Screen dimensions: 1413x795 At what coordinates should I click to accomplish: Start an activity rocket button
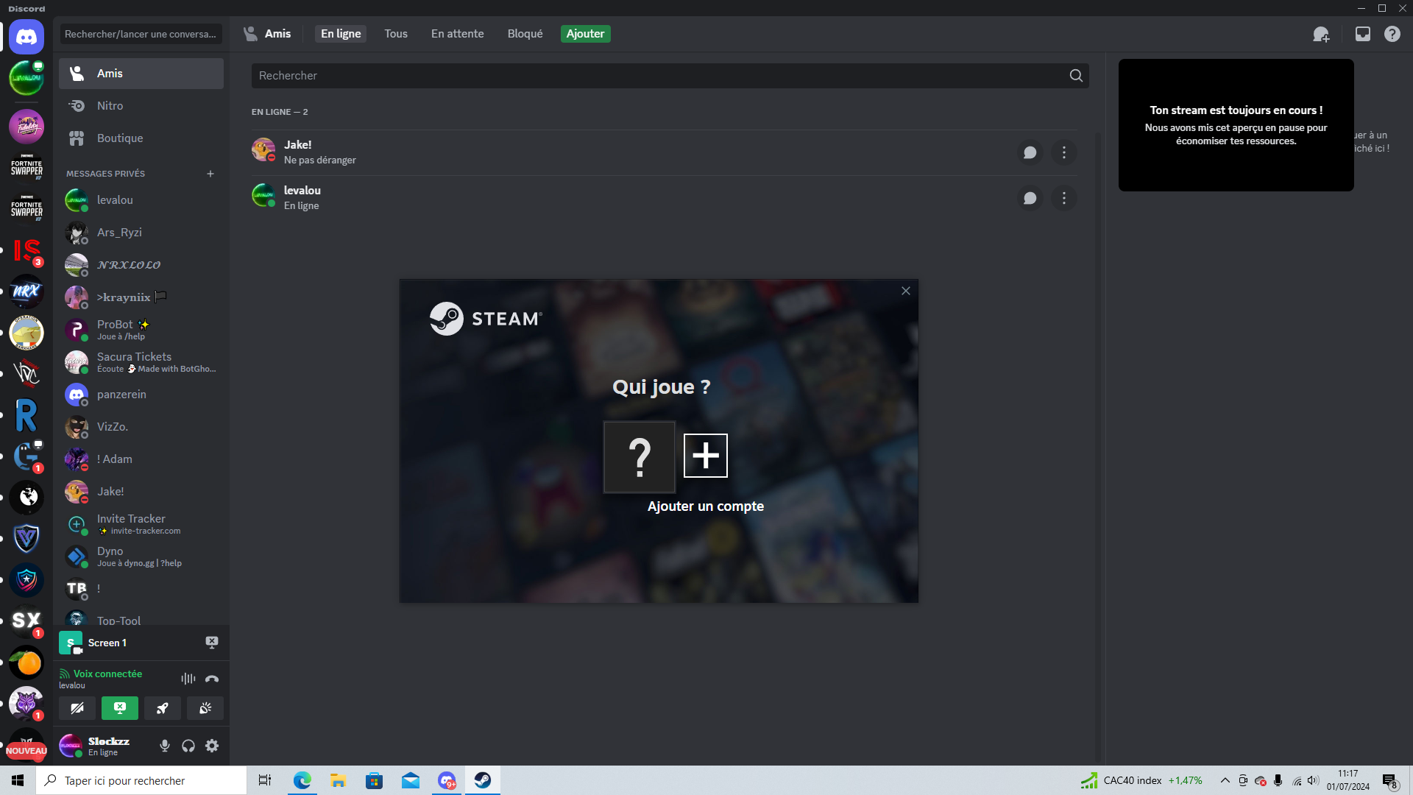click(x=163, y=708)
